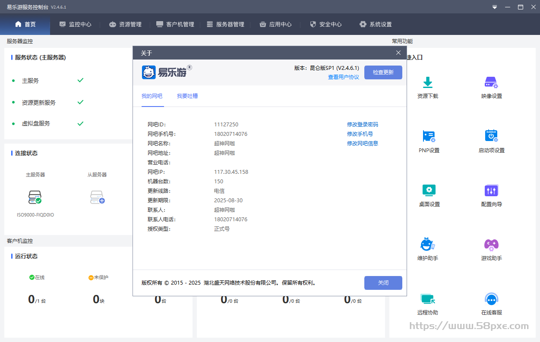The height and width of the screenshot is (342, 540).
Task: Click the 主服务 green checkmark
Action: [80, 80]
